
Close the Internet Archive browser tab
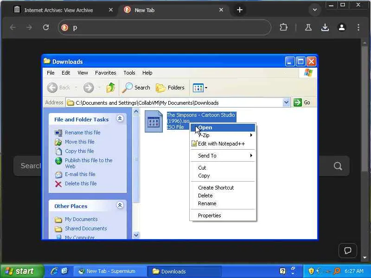point(110,10)
